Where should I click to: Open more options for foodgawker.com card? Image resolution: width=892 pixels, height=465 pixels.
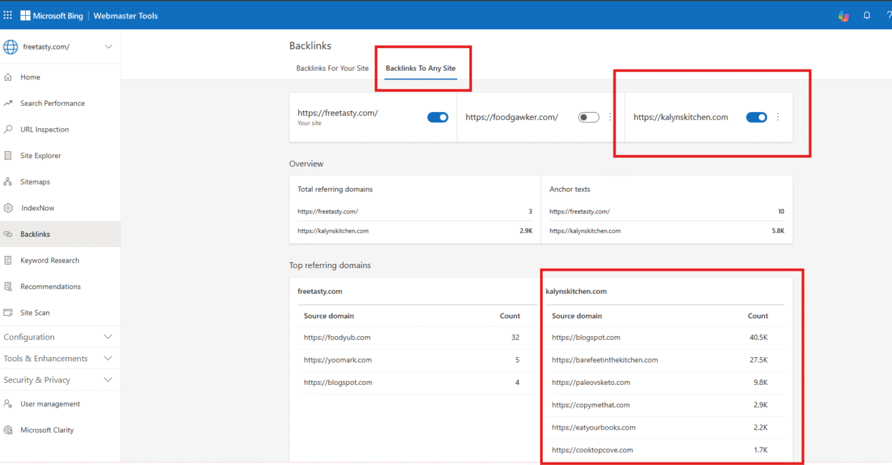tap(610, 117)
